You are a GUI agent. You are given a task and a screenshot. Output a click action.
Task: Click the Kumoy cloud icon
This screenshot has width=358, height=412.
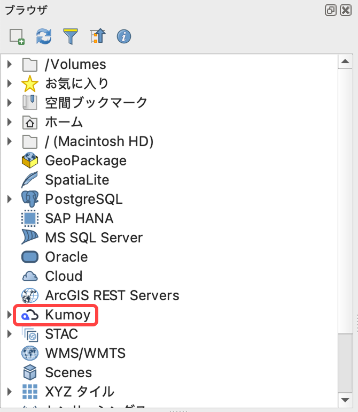pos(30,315)
